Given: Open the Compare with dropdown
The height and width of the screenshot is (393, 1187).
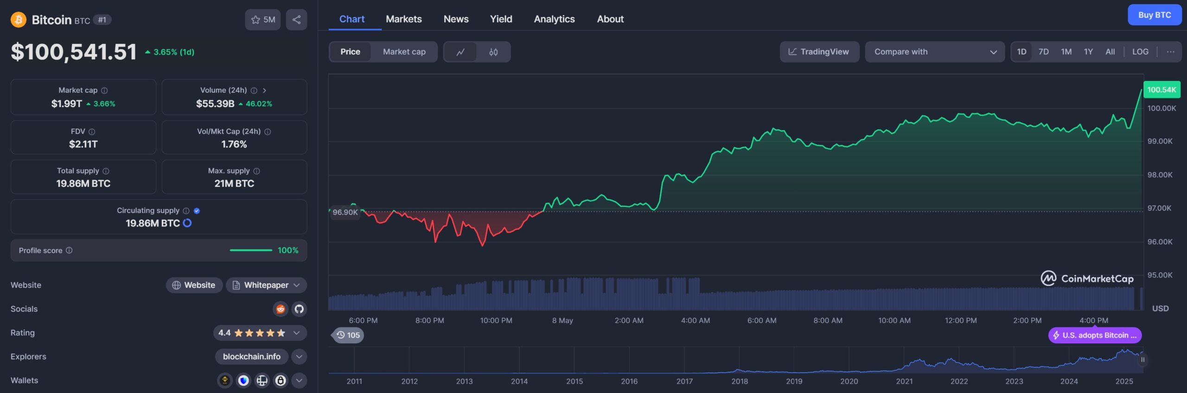Looking at the screenshot, I should point(935,52).
